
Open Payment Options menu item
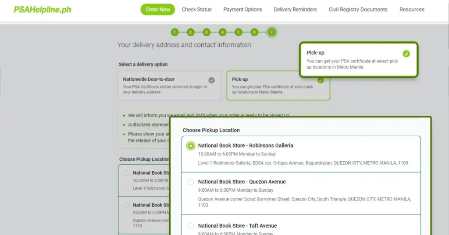click(x=242, y=10)
